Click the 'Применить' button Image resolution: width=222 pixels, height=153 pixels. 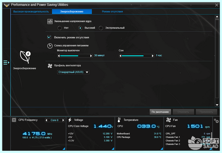[x=206, y=112]
